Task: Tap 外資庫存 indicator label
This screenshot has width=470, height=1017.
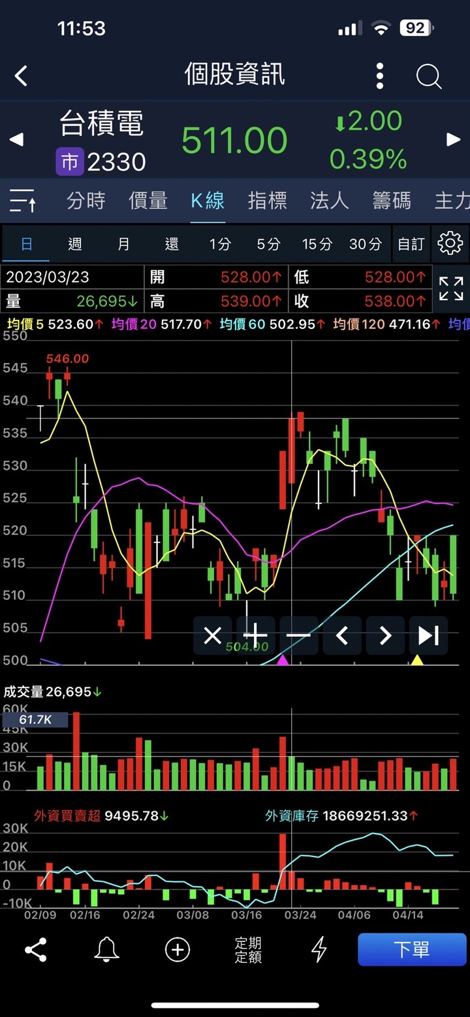Action: [x=341, y=816]
